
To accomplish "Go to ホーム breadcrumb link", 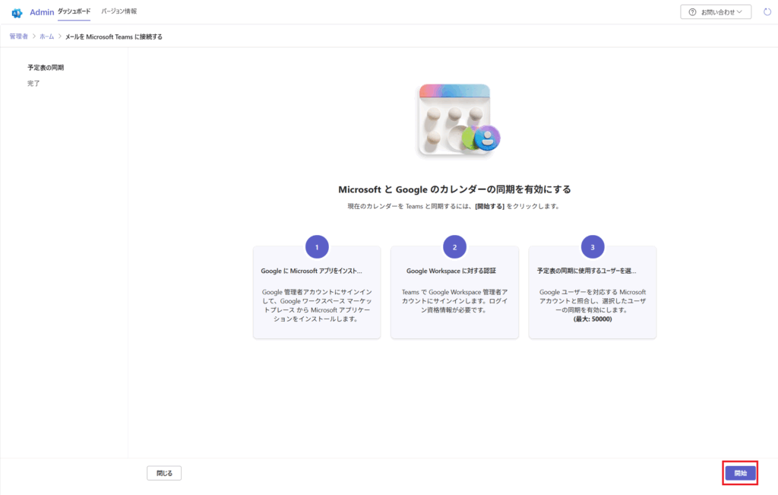I will tap(46, 36).
